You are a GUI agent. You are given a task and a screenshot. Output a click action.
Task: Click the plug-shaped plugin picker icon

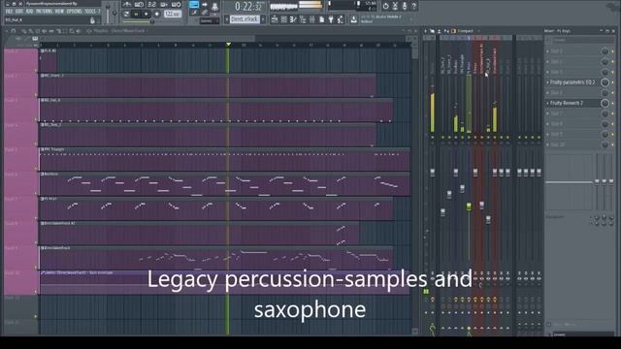coord(331,19)
